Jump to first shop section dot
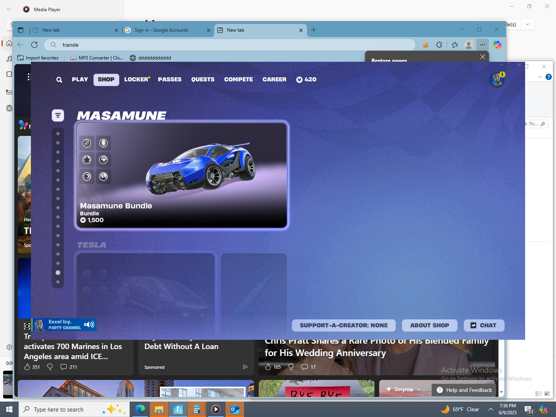Viewport: 556px width, 417px height. [58, 134]
